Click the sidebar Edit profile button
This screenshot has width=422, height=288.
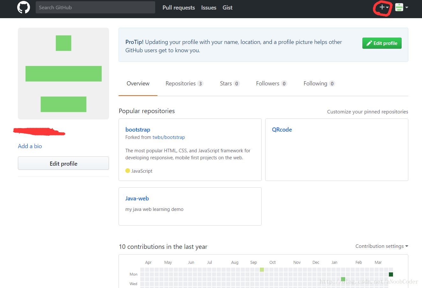[x=63, y=163]
